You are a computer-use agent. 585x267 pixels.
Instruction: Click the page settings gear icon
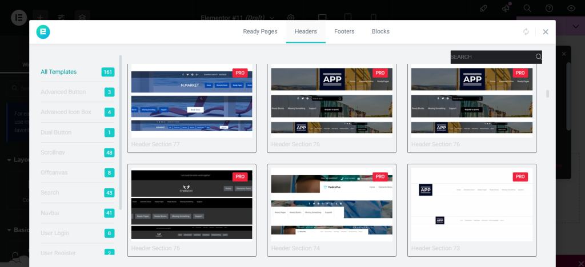pyautogui.click(x=291, y=17)
